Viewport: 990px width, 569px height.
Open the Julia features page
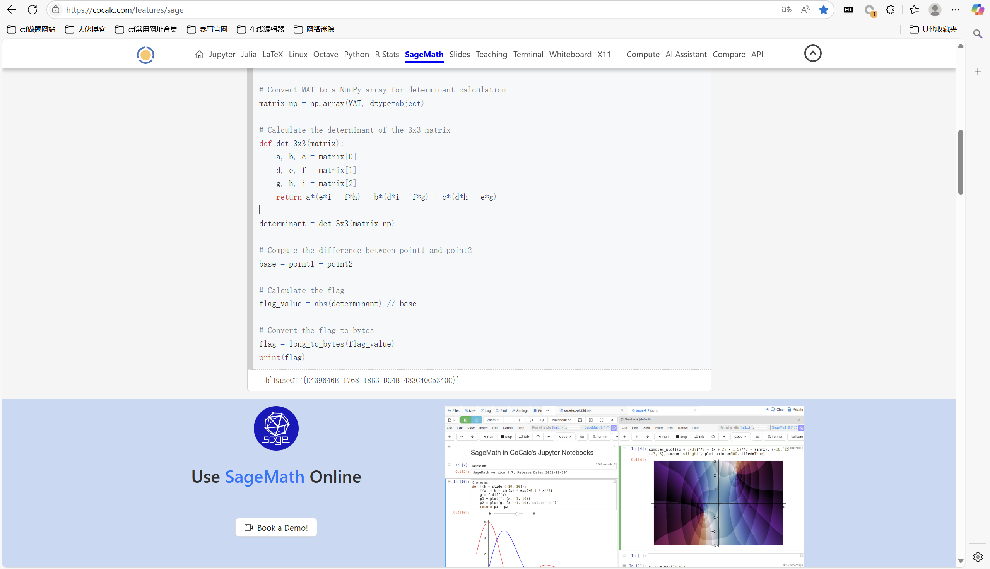tap(249, 54)
